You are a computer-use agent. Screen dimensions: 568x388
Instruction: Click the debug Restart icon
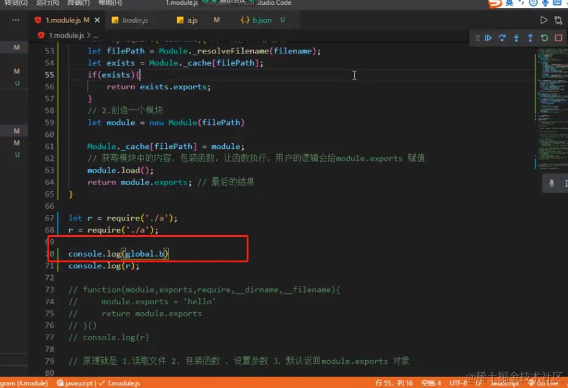click(544, 38)
